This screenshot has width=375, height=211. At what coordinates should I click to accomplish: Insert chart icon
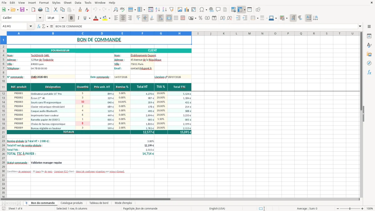[187, 10]
